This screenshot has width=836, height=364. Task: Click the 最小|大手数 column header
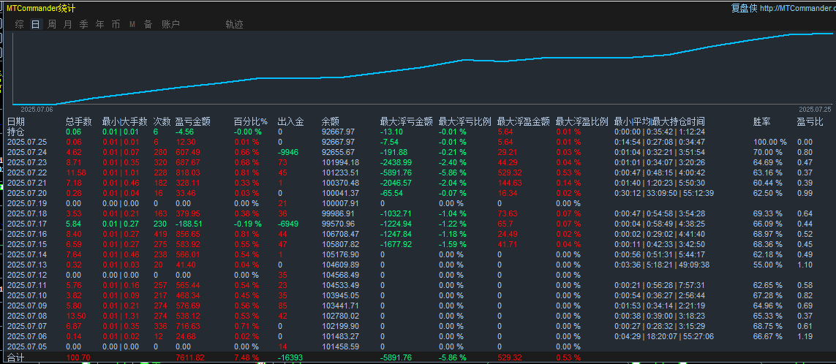(x=125, y=121)
